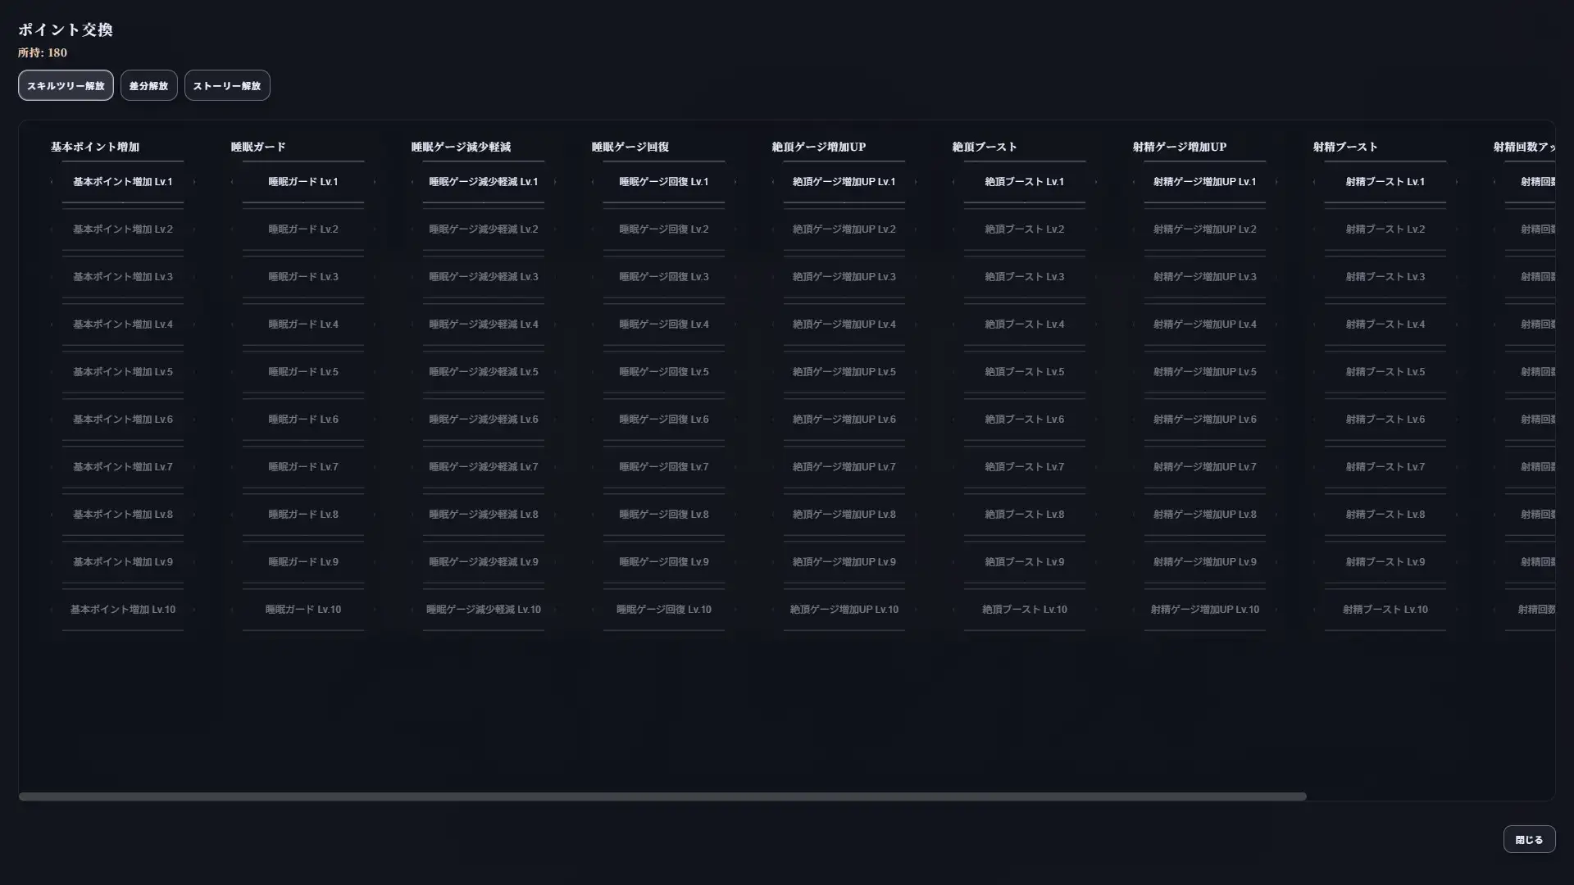Switch to スキルツリー解放 tab
Image resolution: width=1574 pixels, height=885 pixels.
coord(66,85)
